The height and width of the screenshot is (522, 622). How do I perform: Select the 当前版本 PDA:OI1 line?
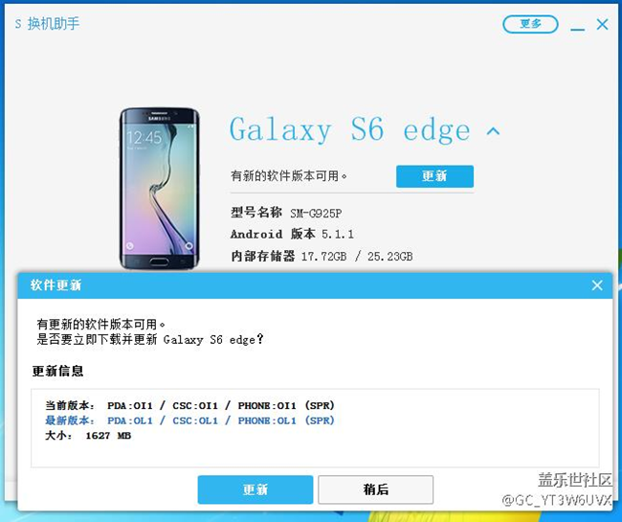coord(190,406)
